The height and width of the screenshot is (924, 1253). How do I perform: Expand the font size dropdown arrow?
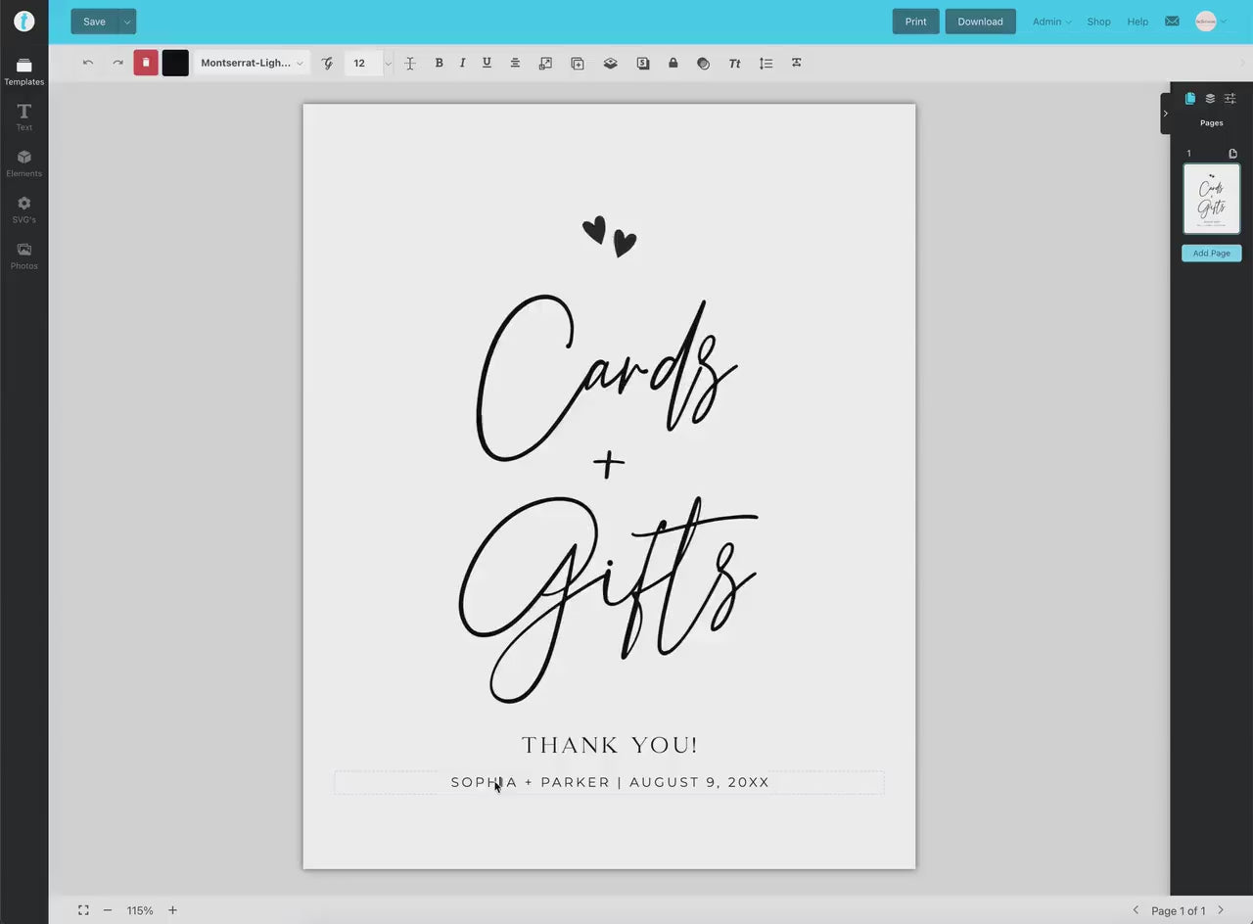[388, 63]
